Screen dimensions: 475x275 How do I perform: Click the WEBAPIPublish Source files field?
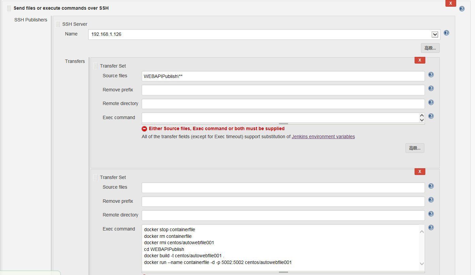pyautogui.click(x=283, y=76)
